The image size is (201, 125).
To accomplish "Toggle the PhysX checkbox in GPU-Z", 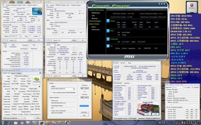I will tap(24, 114).
